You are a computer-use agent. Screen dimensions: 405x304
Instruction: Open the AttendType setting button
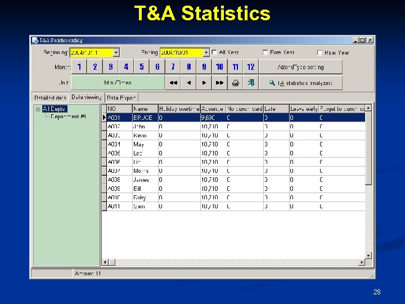pos(300,67)
